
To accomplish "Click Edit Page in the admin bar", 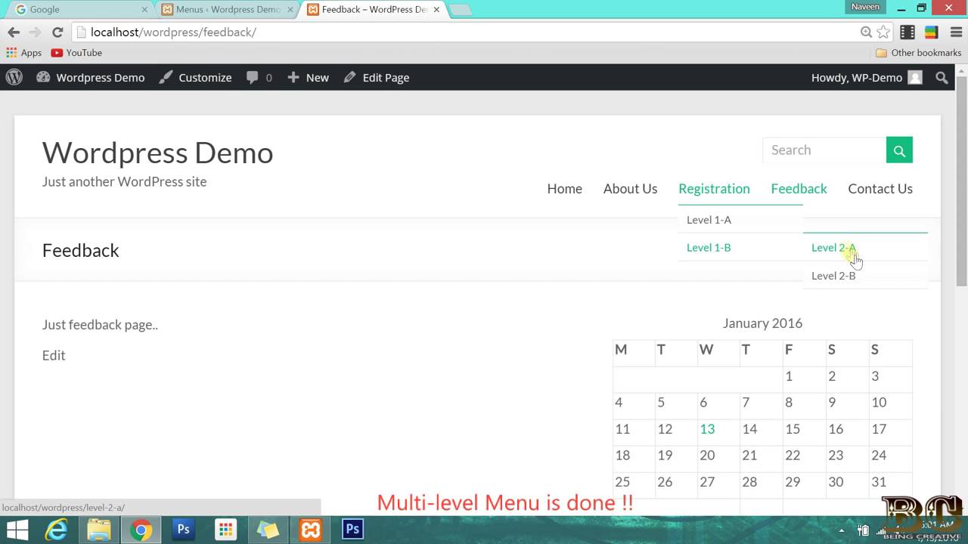I will click(x=377, y=77).
